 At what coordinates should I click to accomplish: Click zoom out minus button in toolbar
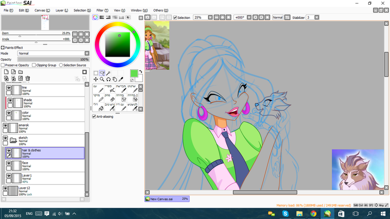click(x=216, y=18)
